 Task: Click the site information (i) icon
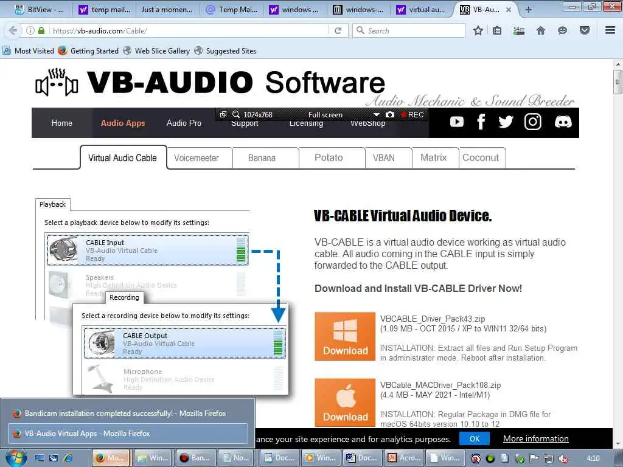tap(30, 30)
